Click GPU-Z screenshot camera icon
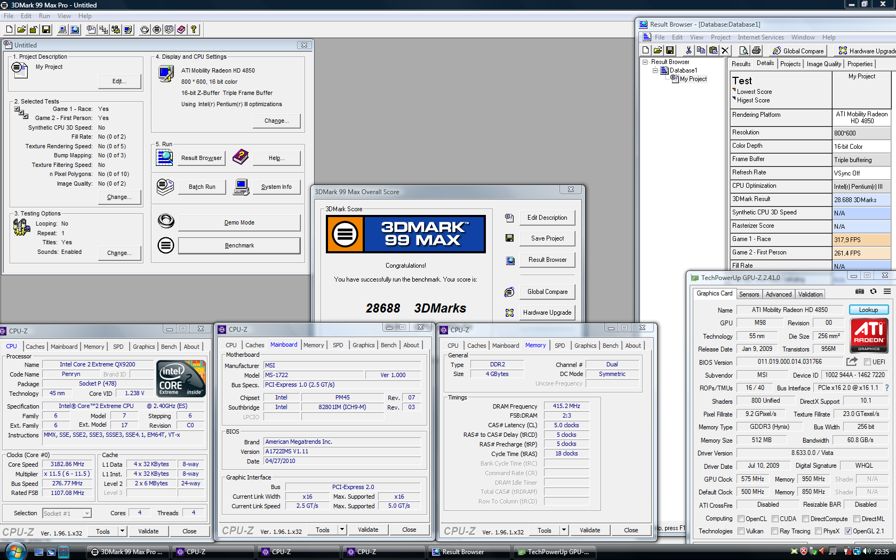896x560 pixels. click(860, 291)
